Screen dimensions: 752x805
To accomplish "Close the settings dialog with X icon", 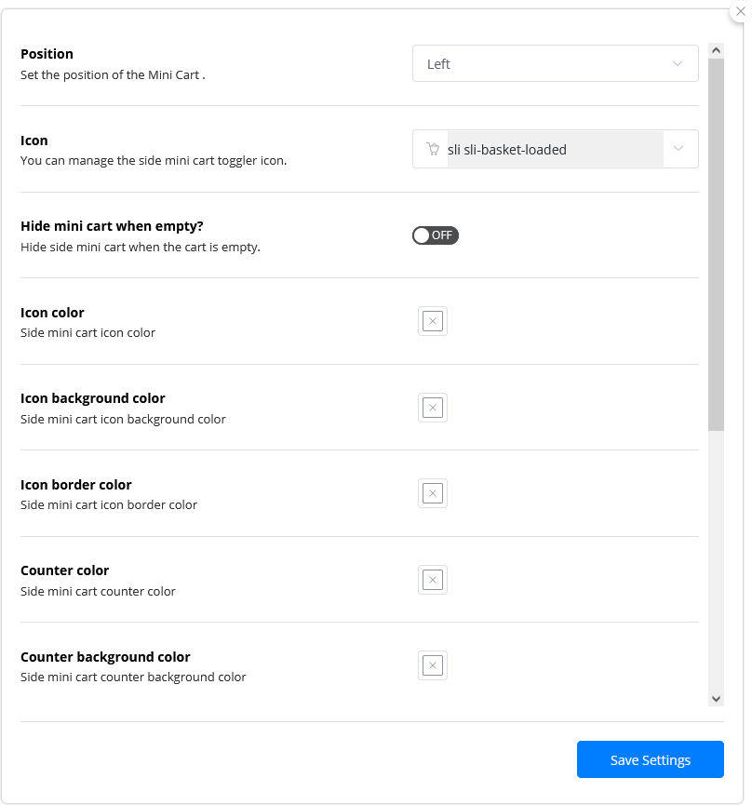I will [741, 11].
